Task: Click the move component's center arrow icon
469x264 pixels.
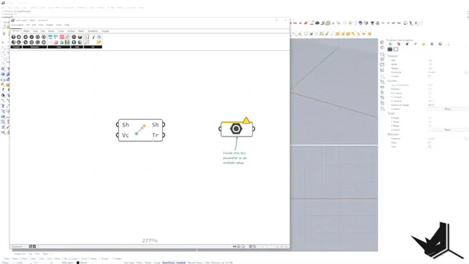Action: [x=140, y=130]
